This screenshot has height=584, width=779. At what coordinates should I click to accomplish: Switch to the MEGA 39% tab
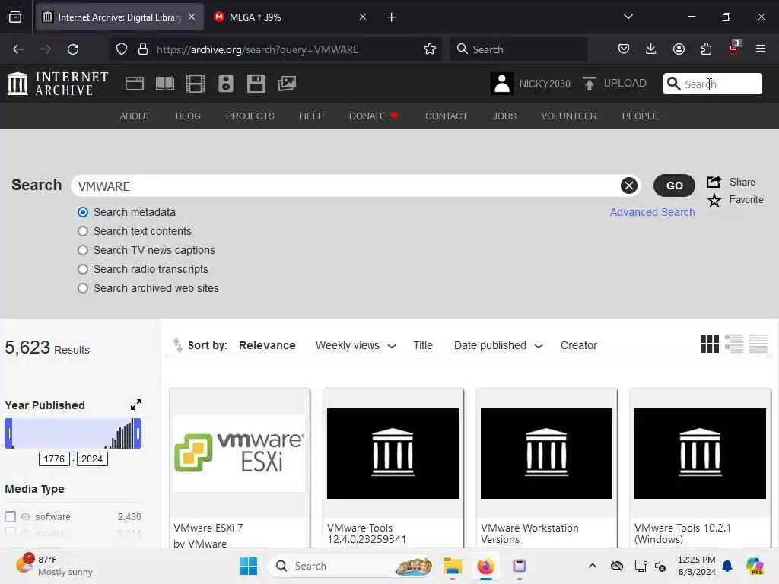[290, 17]
